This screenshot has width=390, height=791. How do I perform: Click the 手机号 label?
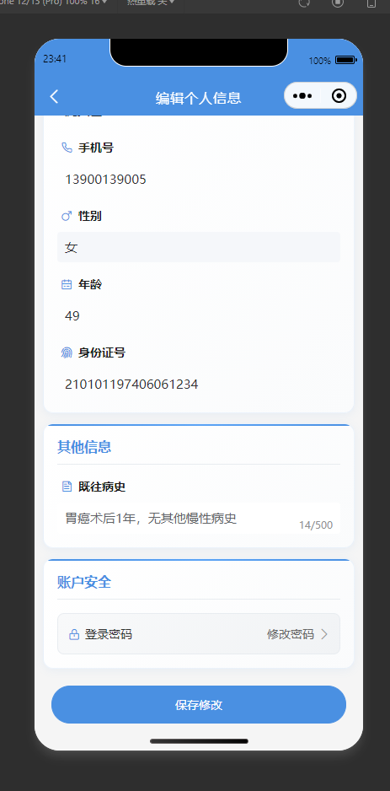(96, 148)
